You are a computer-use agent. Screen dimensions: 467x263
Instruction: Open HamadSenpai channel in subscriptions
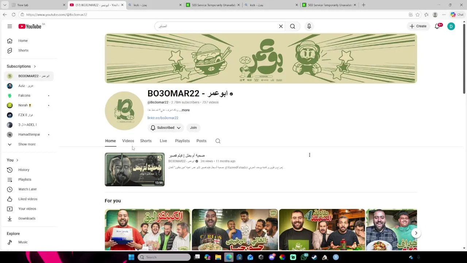29,134
